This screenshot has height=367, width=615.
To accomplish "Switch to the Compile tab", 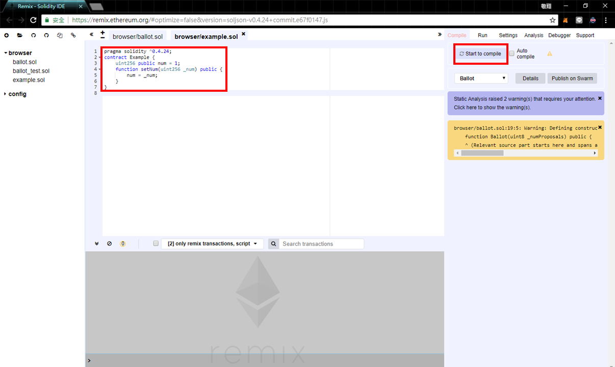I will [x=457, y=35].
